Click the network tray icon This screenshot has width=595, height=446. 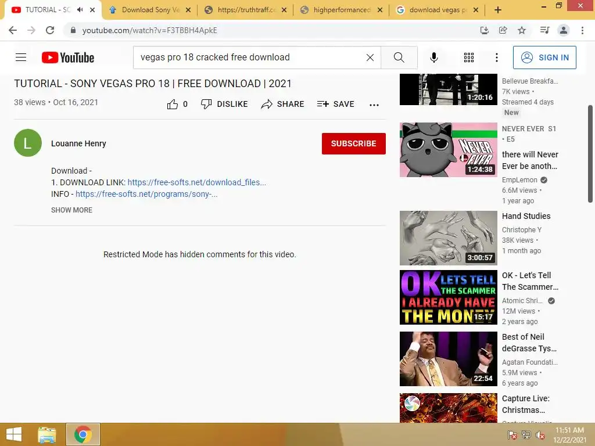coord(526,434)
